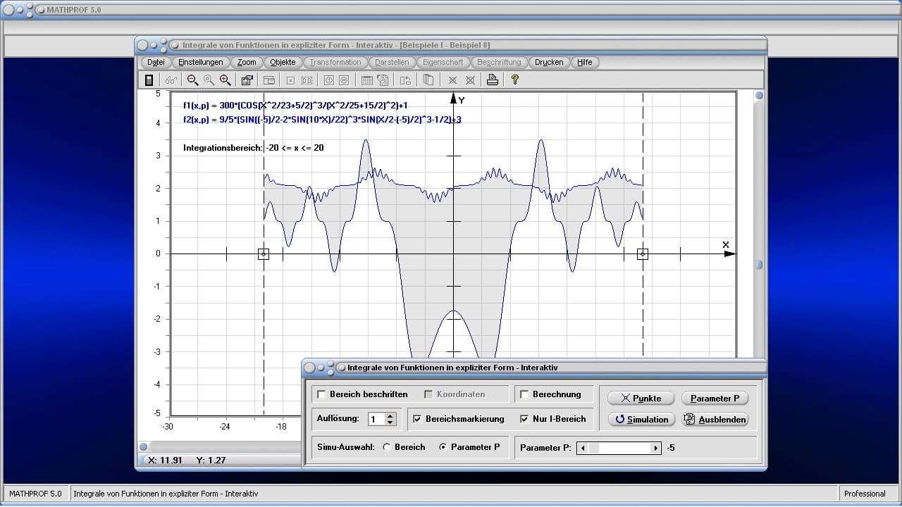Open the Datei menu
The image size is (902, 507).
click(x=156, y=62)
